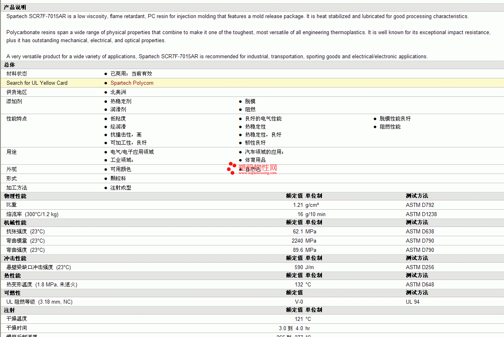Select the 工业领域 entry
The image size is (504, 337).
(121, 160)
